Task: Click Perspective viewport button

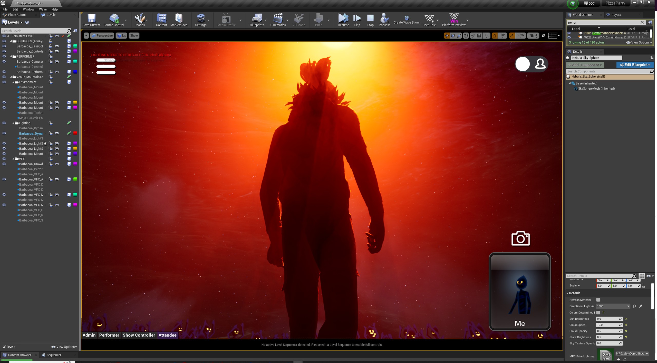Action: 102,36
